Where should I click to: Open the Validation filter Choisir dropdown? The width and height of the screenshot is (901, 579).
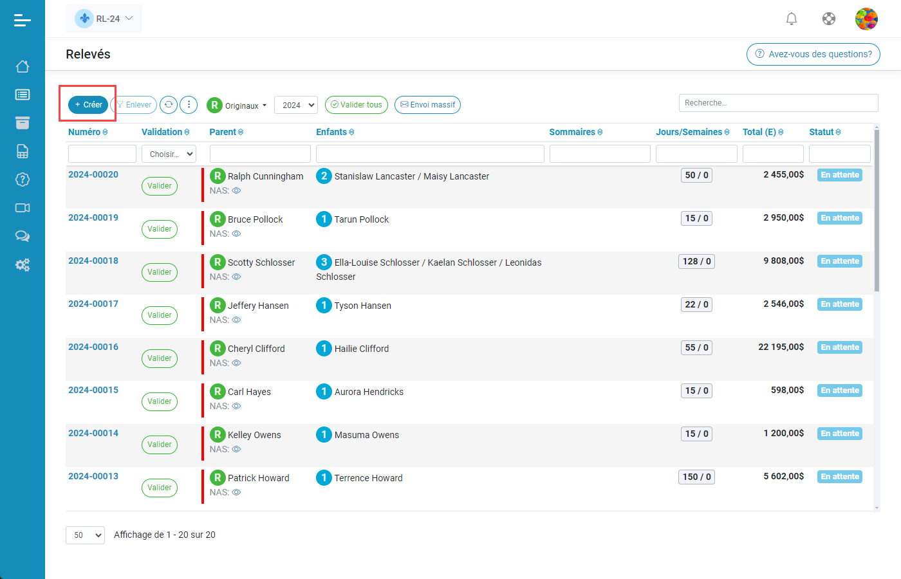pyautogui.click(x=169, y=154)
